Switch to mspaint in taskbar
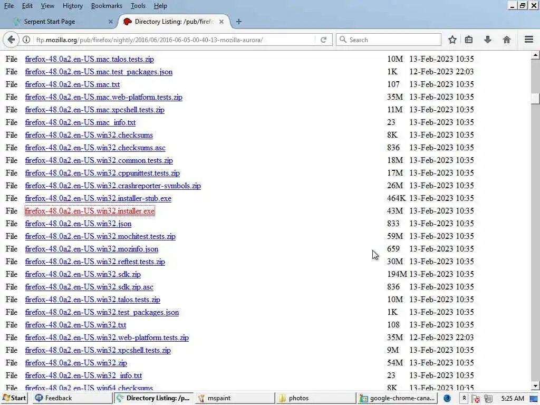540x405 pixels. pyautogui.click(x=235, y=398)
